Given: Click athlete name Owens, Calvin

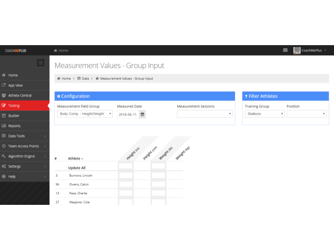Looking at the screenshot, I should pos(79,184).
